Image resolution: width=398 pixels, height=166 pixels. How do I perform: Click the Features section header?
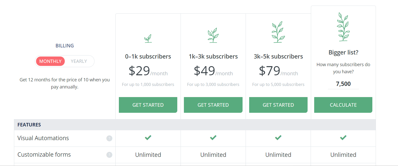(x=195, y=125)
